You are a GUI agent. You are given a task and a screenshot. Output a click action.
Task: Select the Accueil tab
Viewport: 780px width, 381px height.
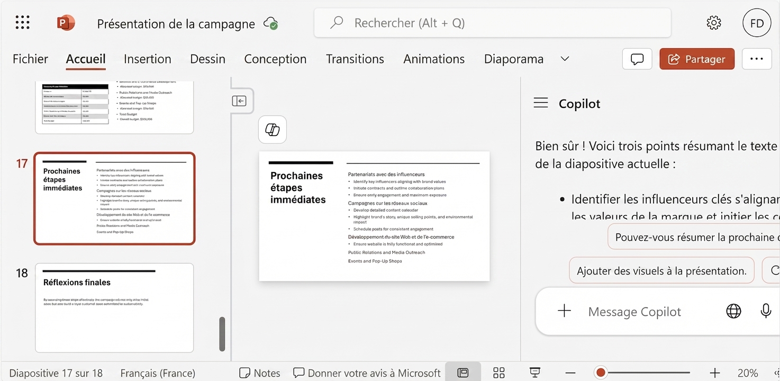[x=86, y=59]
